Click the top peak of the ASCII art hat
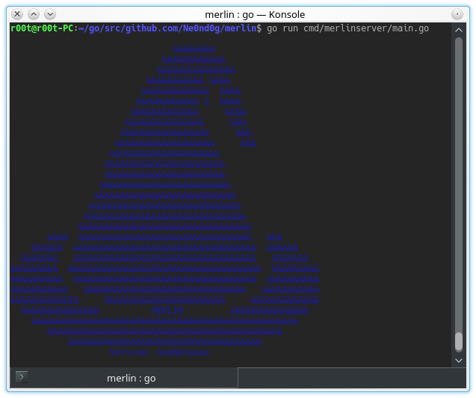The height and width of the screenshot is (398, 476). [x=193, y=49]
